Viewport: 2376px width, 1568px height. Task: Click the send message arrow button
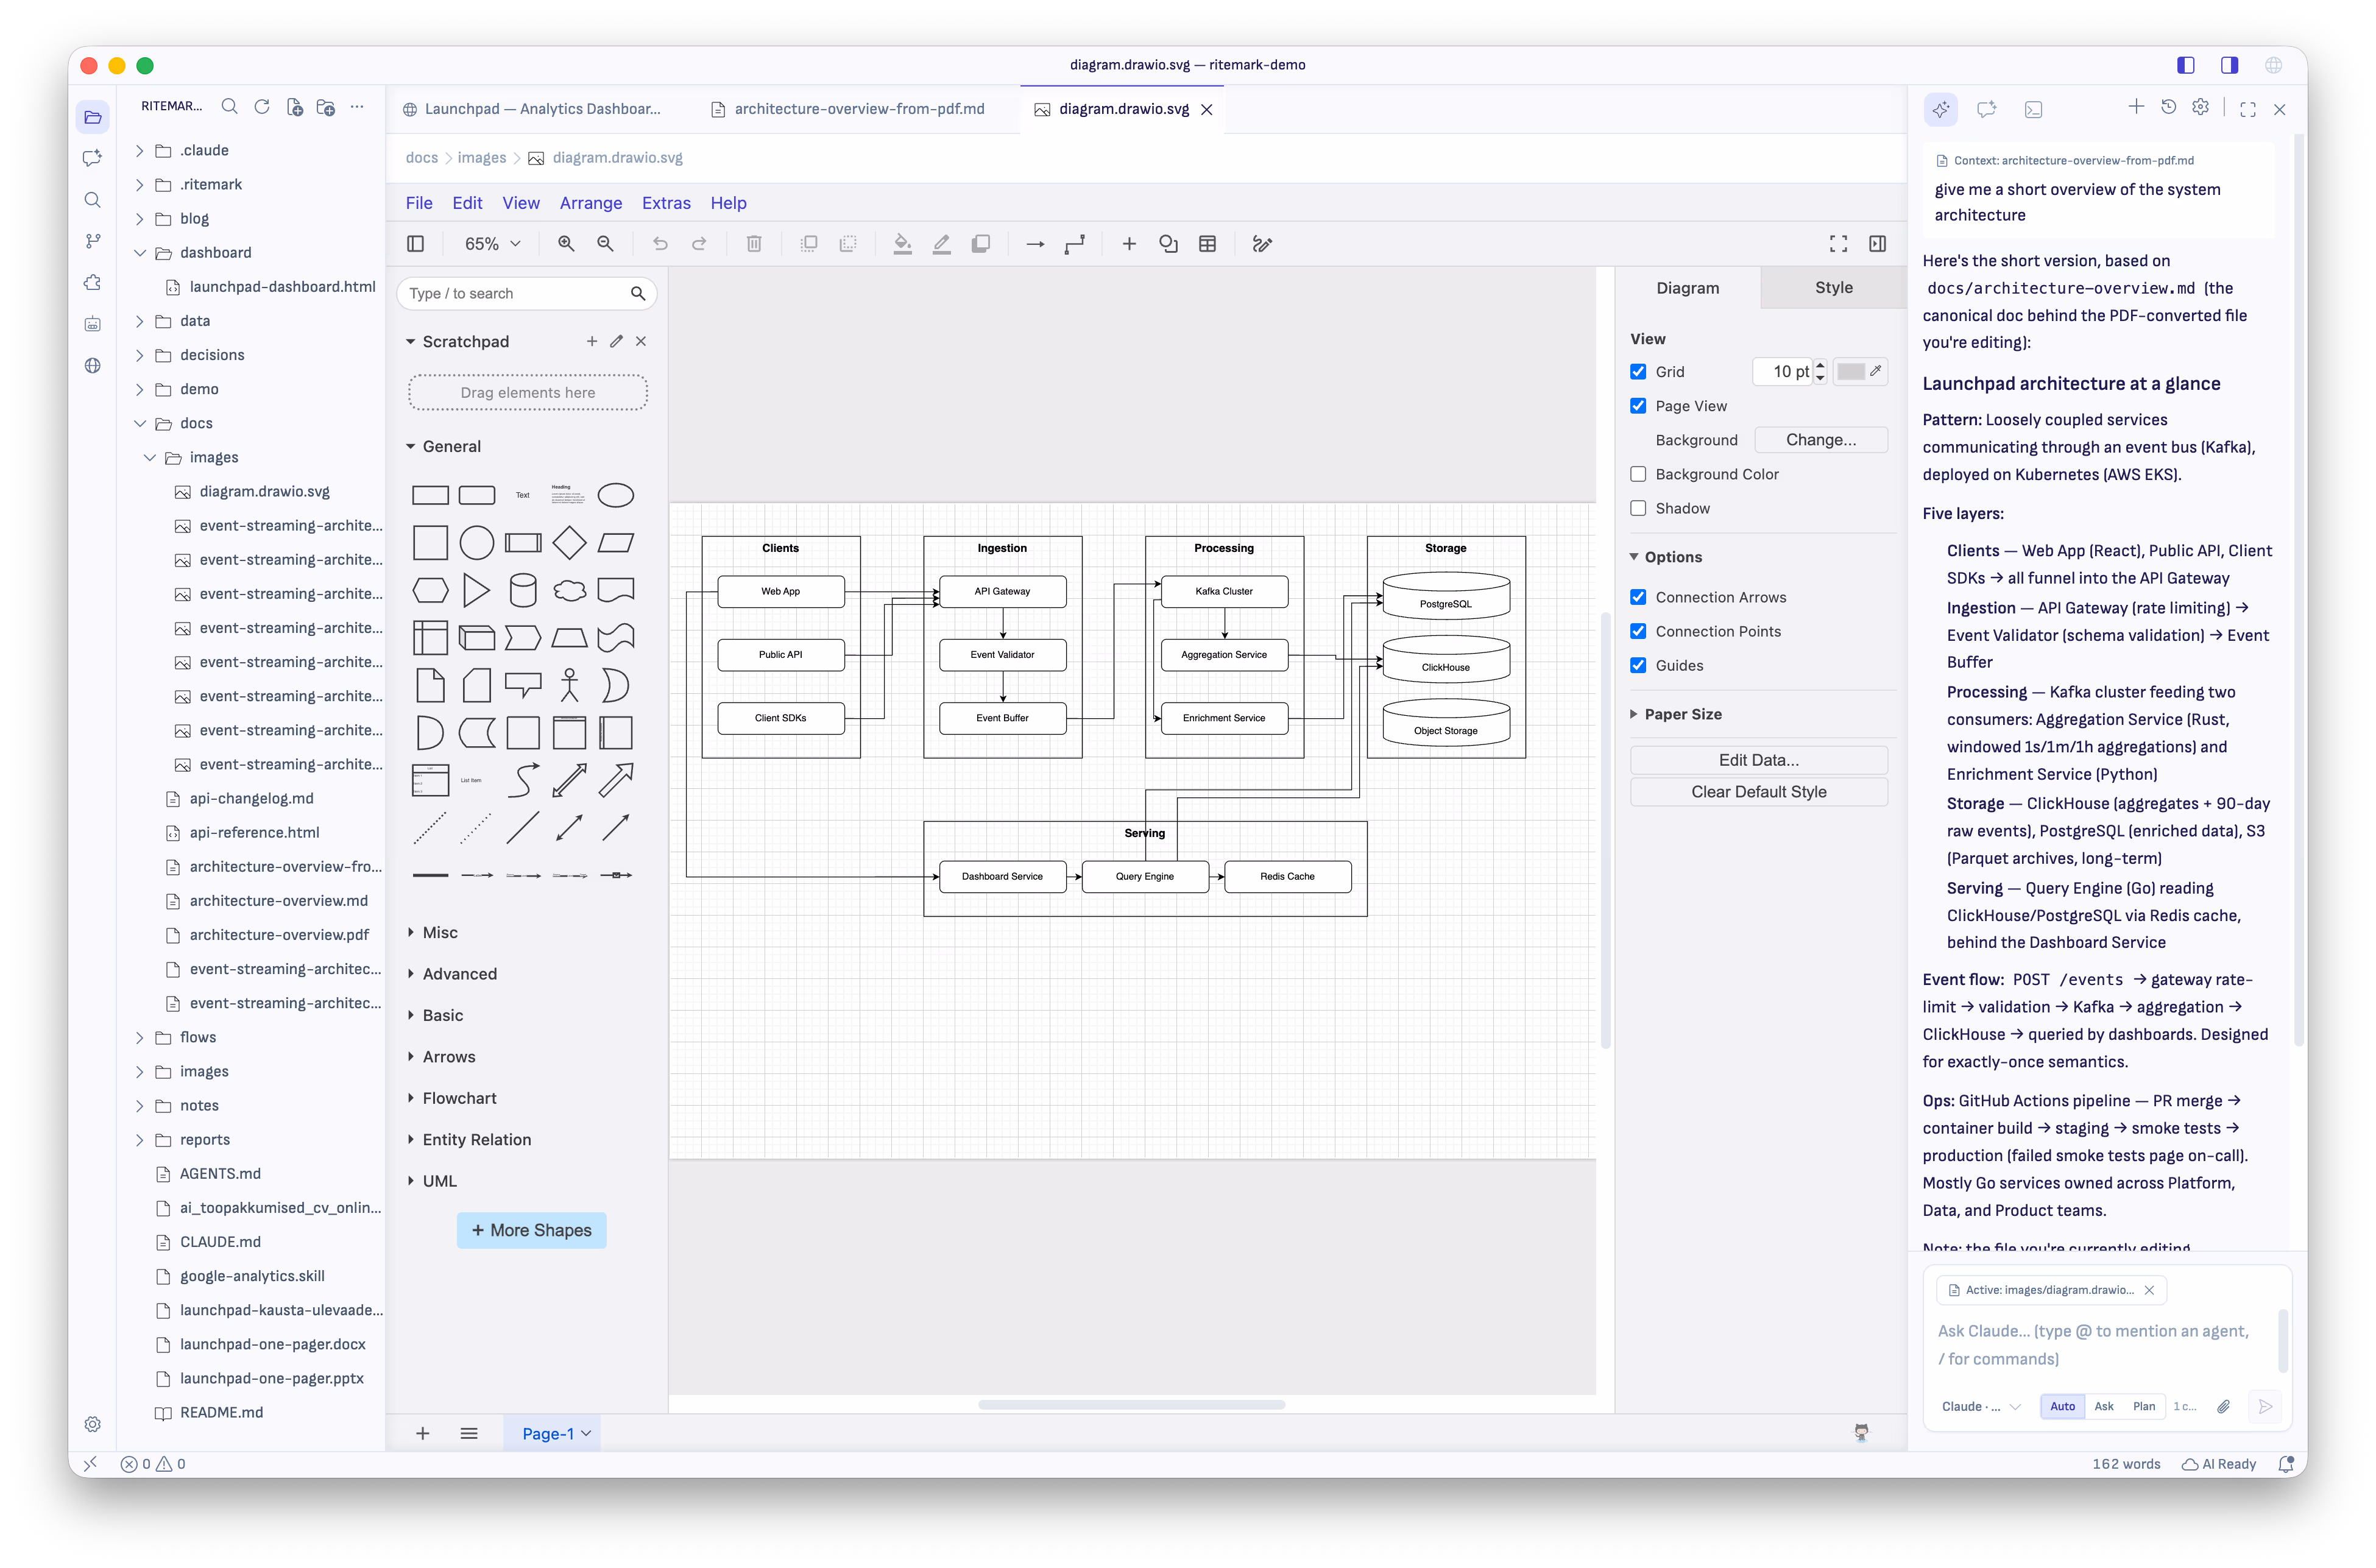coord(2265,1406)
